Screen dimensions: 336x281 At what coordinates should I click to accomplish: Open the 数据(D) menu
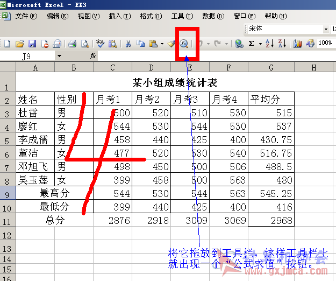(x=213, y=16)
